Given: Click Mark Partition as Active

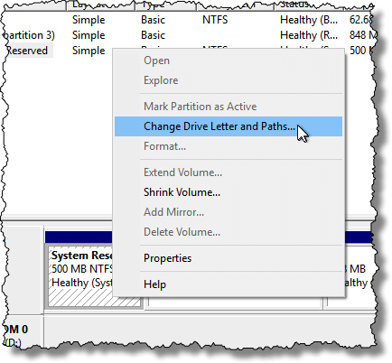Looking at the screenshot, I should (x=229, y=107).
